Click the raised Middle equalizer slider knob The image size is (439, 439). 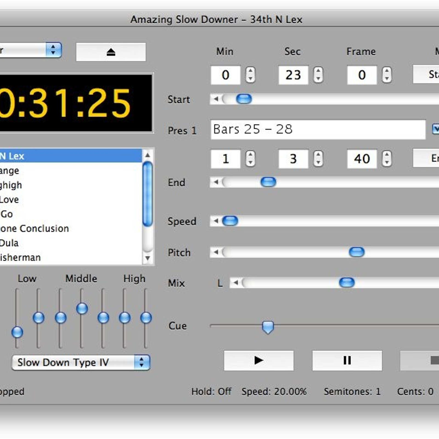[x=82, y=308]
